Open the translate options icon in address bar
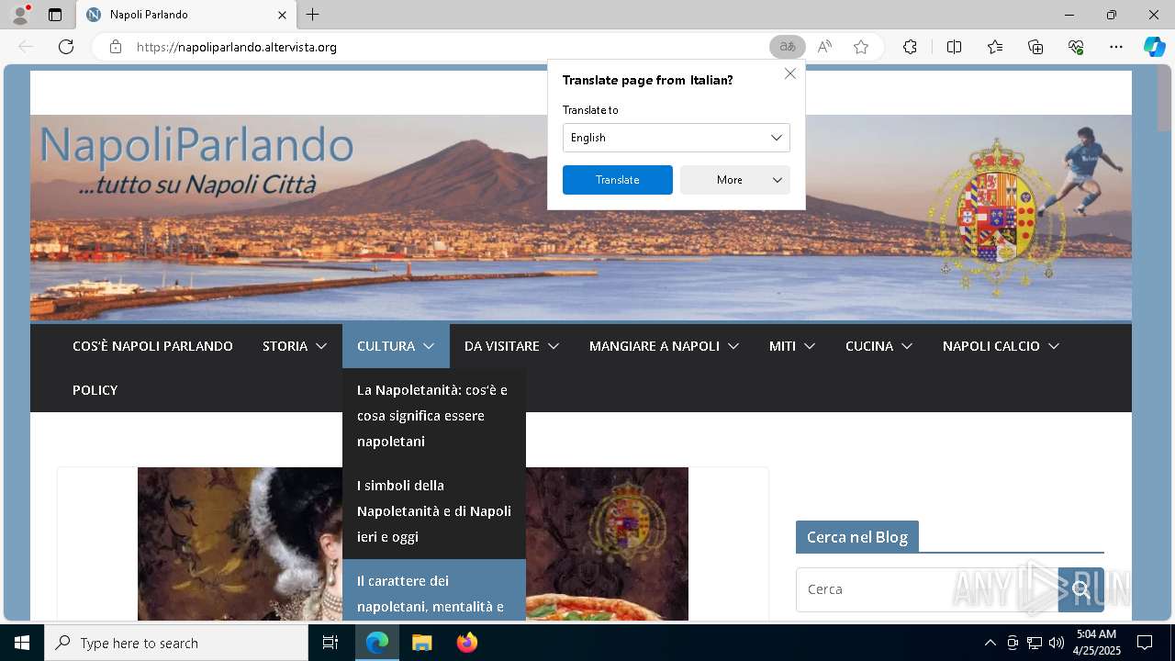Screen dimensions: 1175x661 pyautogui.click(x=788, y=47)
